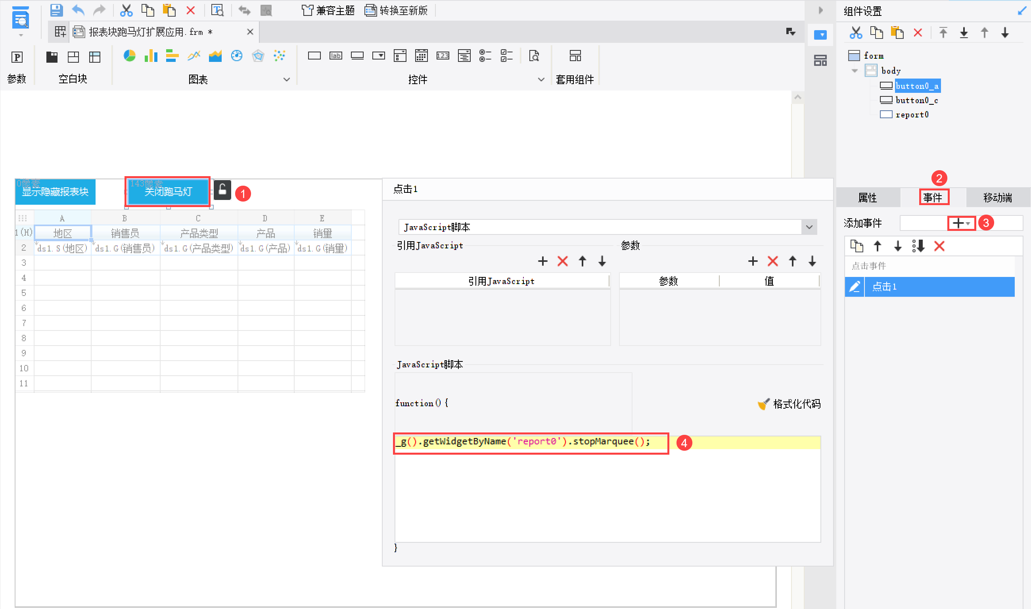
Task: Click the save icon in top toolbar
Action: 56,10
